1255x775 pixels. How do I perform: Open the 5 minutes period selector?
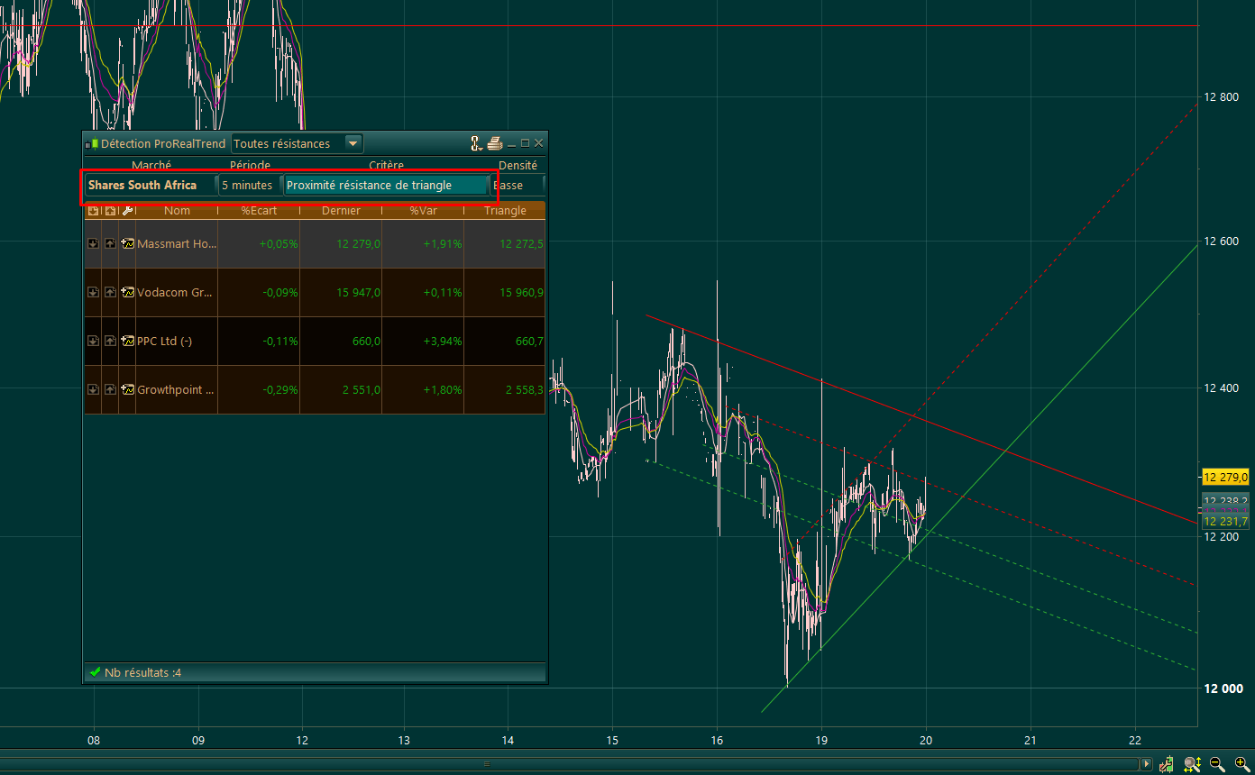tap(250, 185)
